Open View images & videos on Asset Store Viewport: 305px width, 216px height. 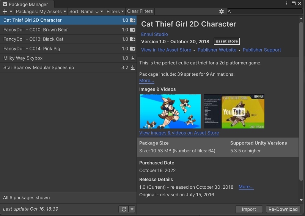179,133
